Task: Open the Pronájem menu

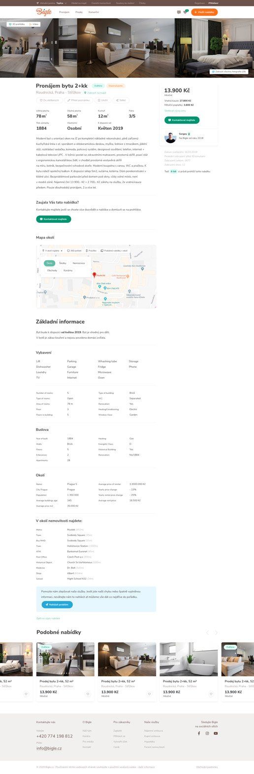Action: pos(64,12)
